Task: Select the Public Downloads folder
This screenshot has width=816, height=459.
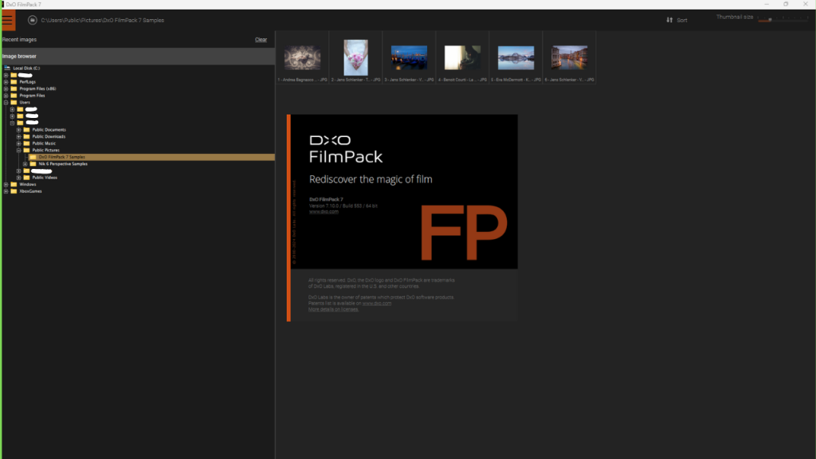Action: pos(49,137)
